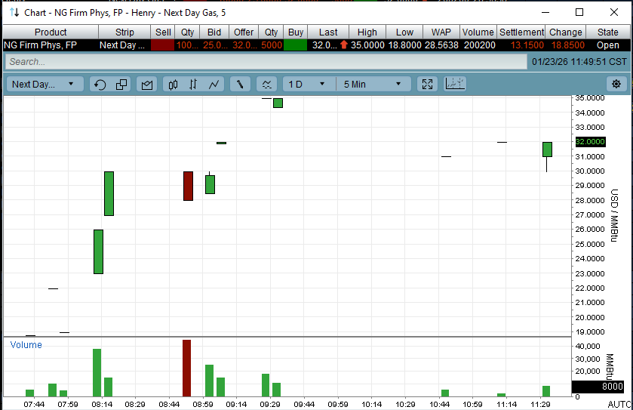This screenshot has width=633, height=410.
Task: Click the Bid price 25.0 cell
Action: coord(214,45)
